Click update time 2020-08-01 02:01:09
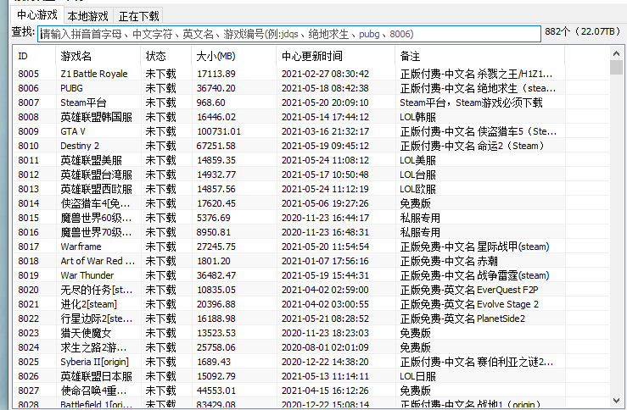The width and height of the screenshot is (627, 410). pos(325,347)
